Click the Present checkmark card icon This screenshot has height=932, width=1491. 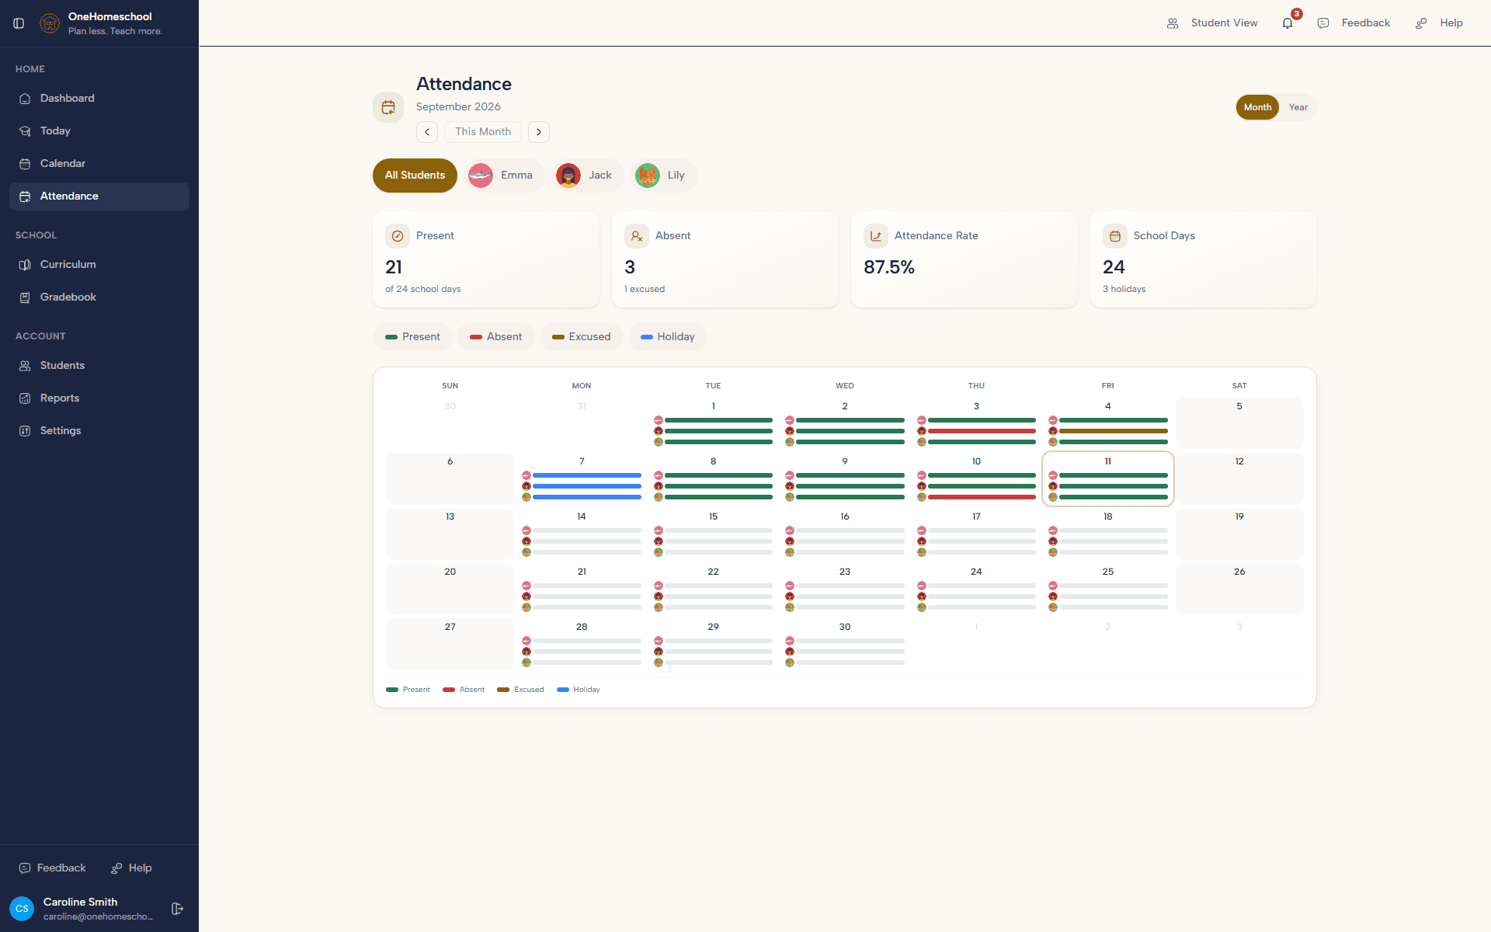(x=398, y=236)
